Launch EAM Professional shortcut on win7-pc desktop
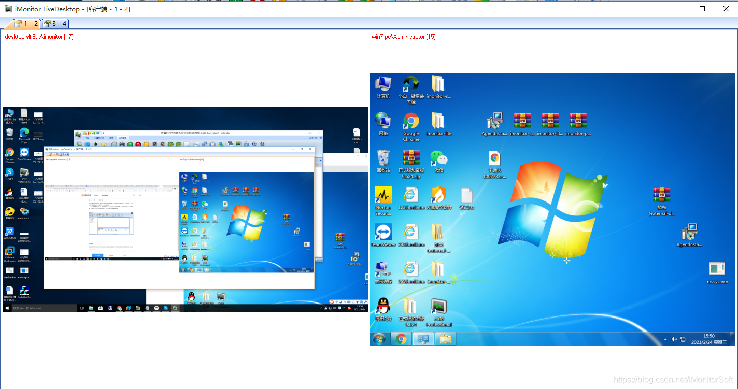This screenshot has width=738, height=389. [439, 312]
